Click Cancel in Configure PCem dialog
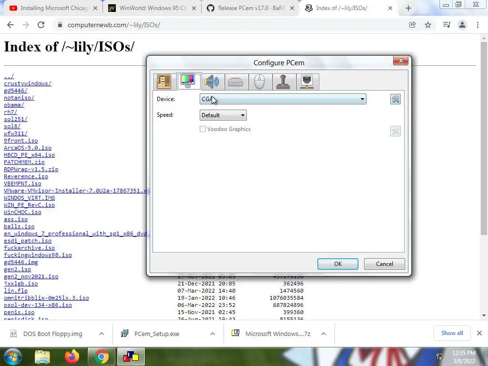Image resolution: width=488 pixels, height=366 pixels. point(385,264)
